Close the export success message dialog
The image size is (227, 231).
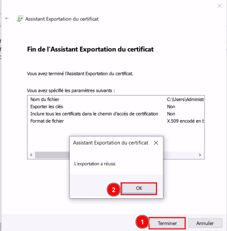156,143
